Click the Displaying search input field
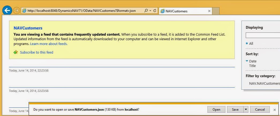Image resolution: width=280 pixels, height=116 pixels. (263, 35)
